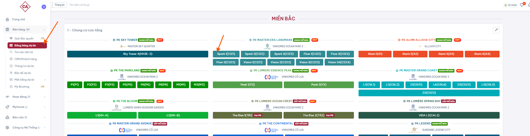Open The Rise 2(TR2) block
The height and width of the screenshot is (136, 530).
(x=319, y=115)
